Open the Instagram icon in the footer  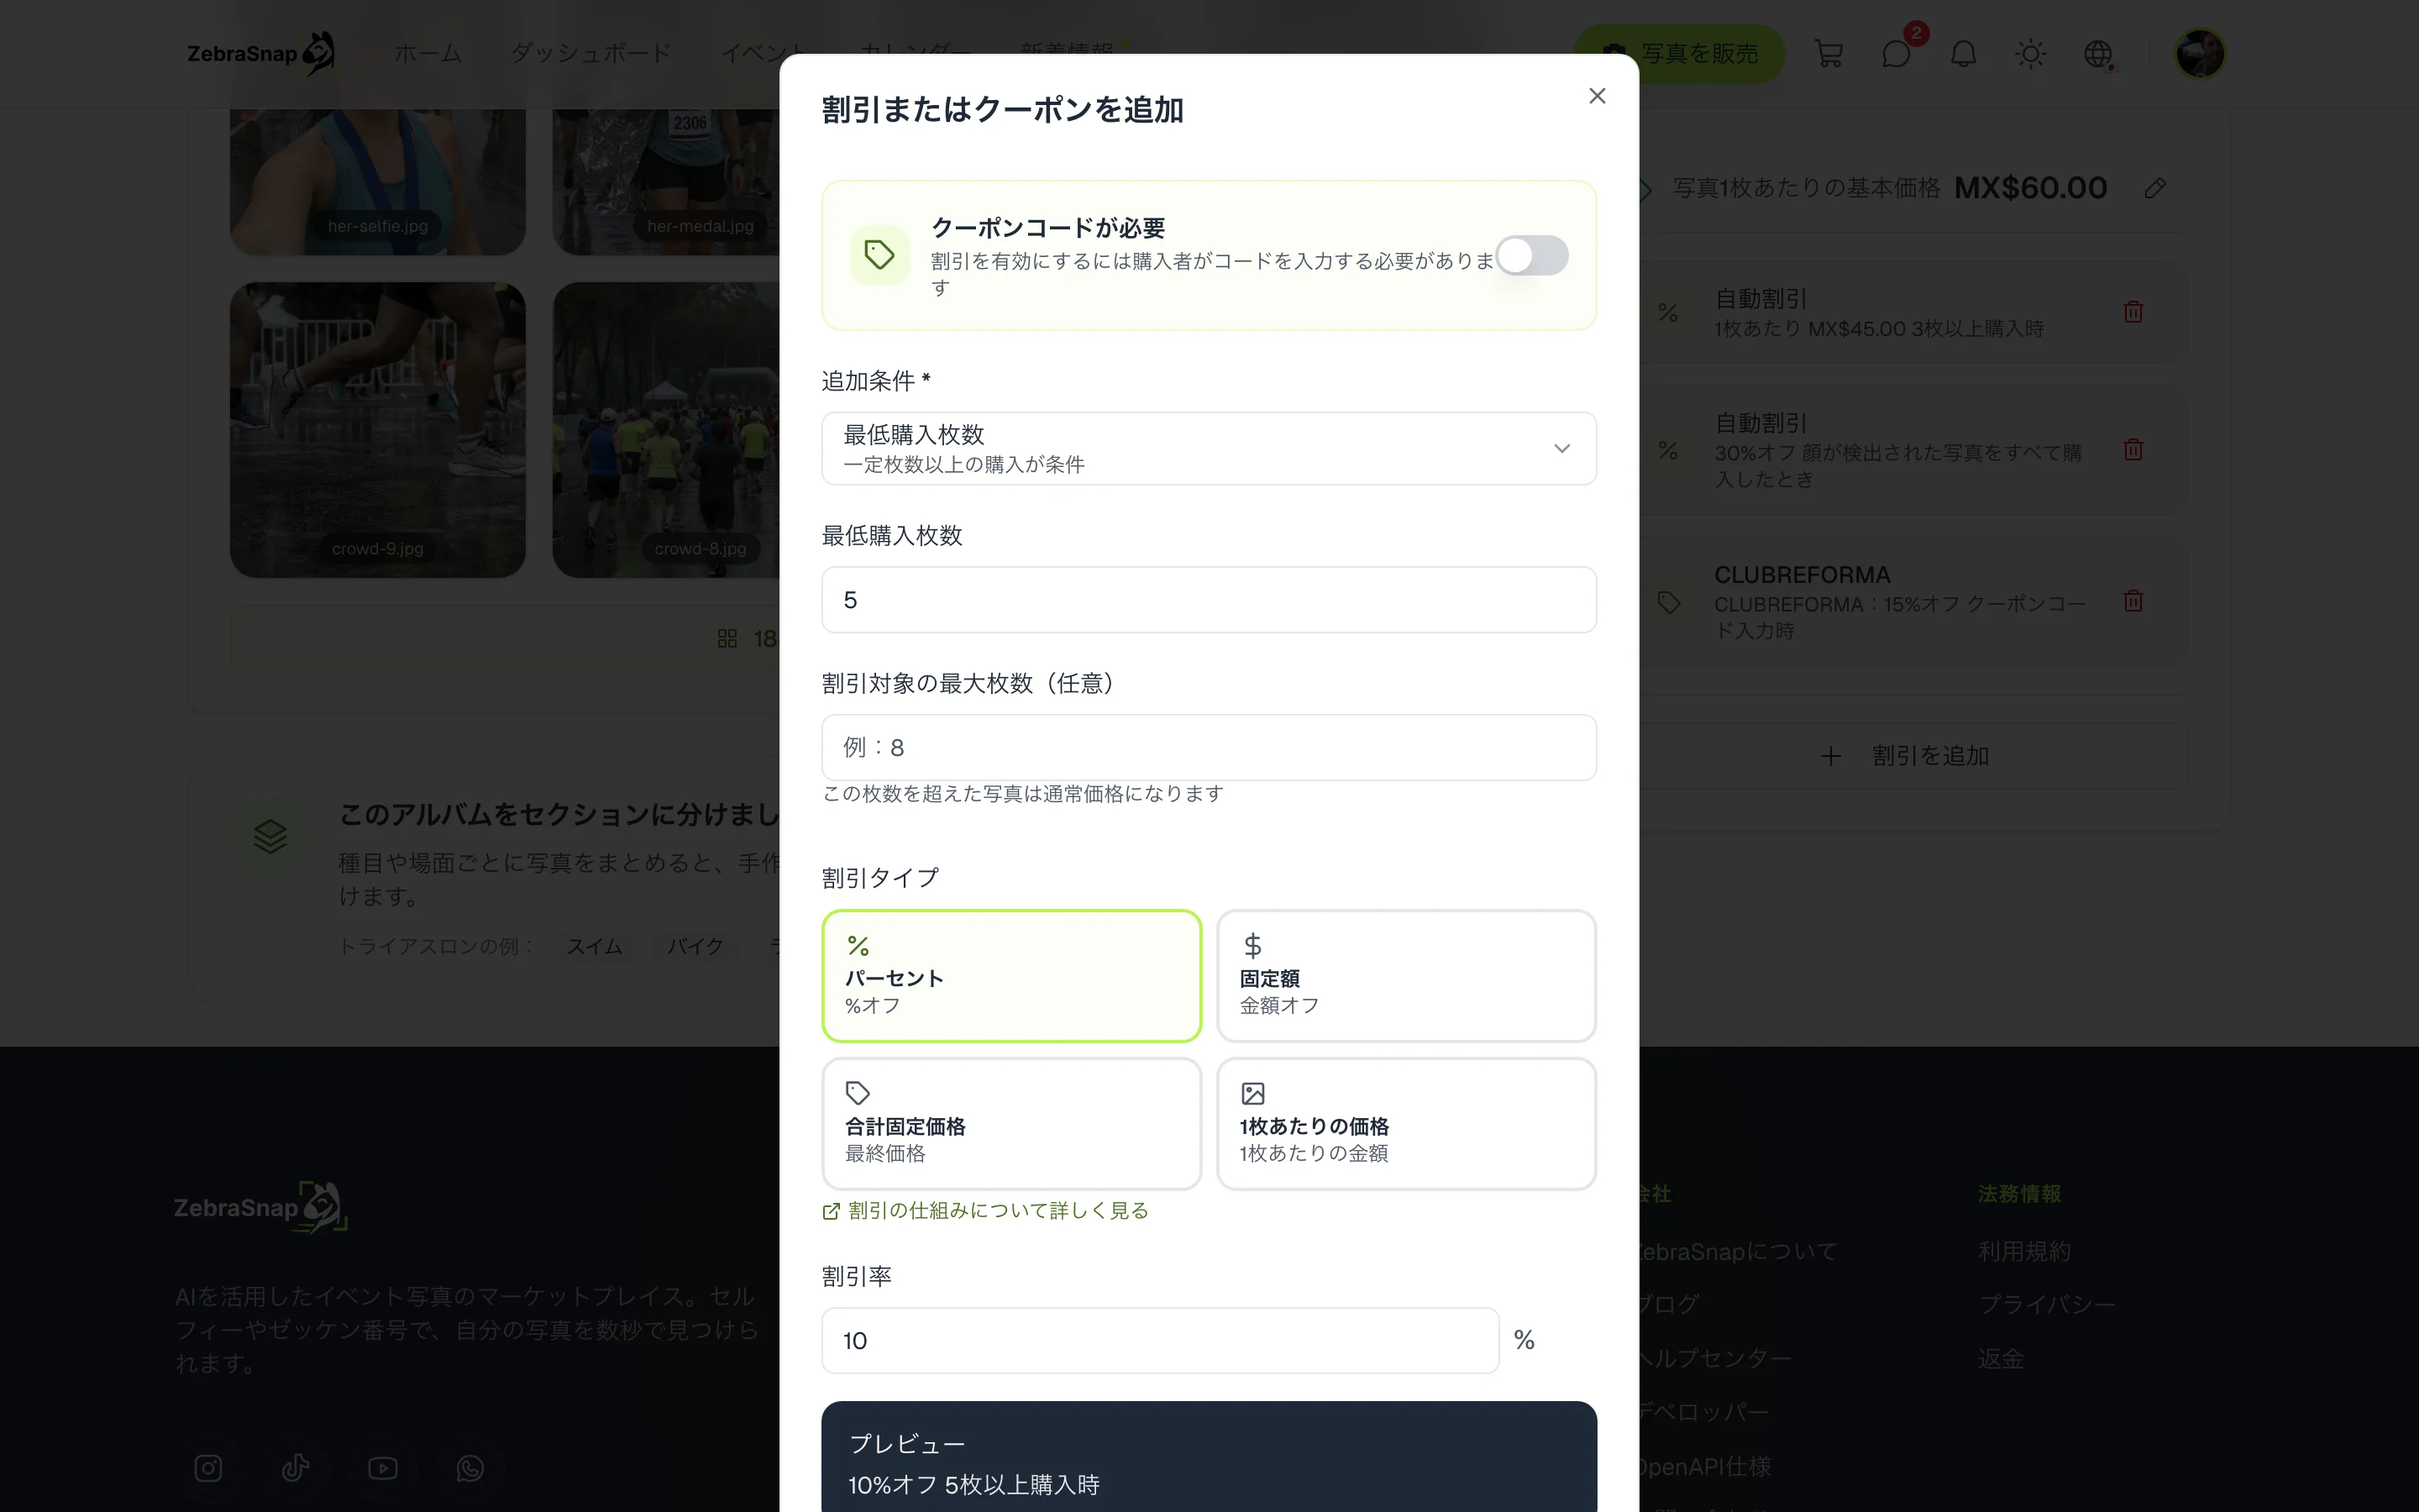(x=208, y=1468)
